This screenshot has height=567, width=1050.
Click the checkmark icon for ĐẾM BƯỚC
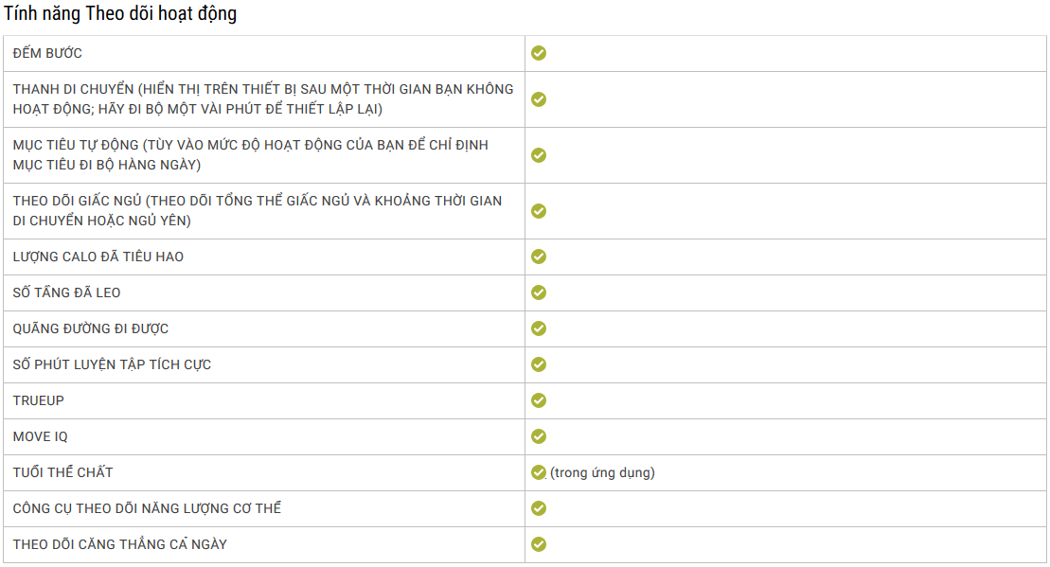click(539, 53)
